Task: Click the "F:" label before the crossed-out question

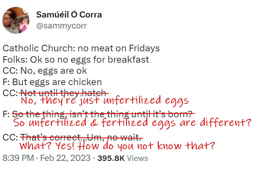Action: coord(6,114)
